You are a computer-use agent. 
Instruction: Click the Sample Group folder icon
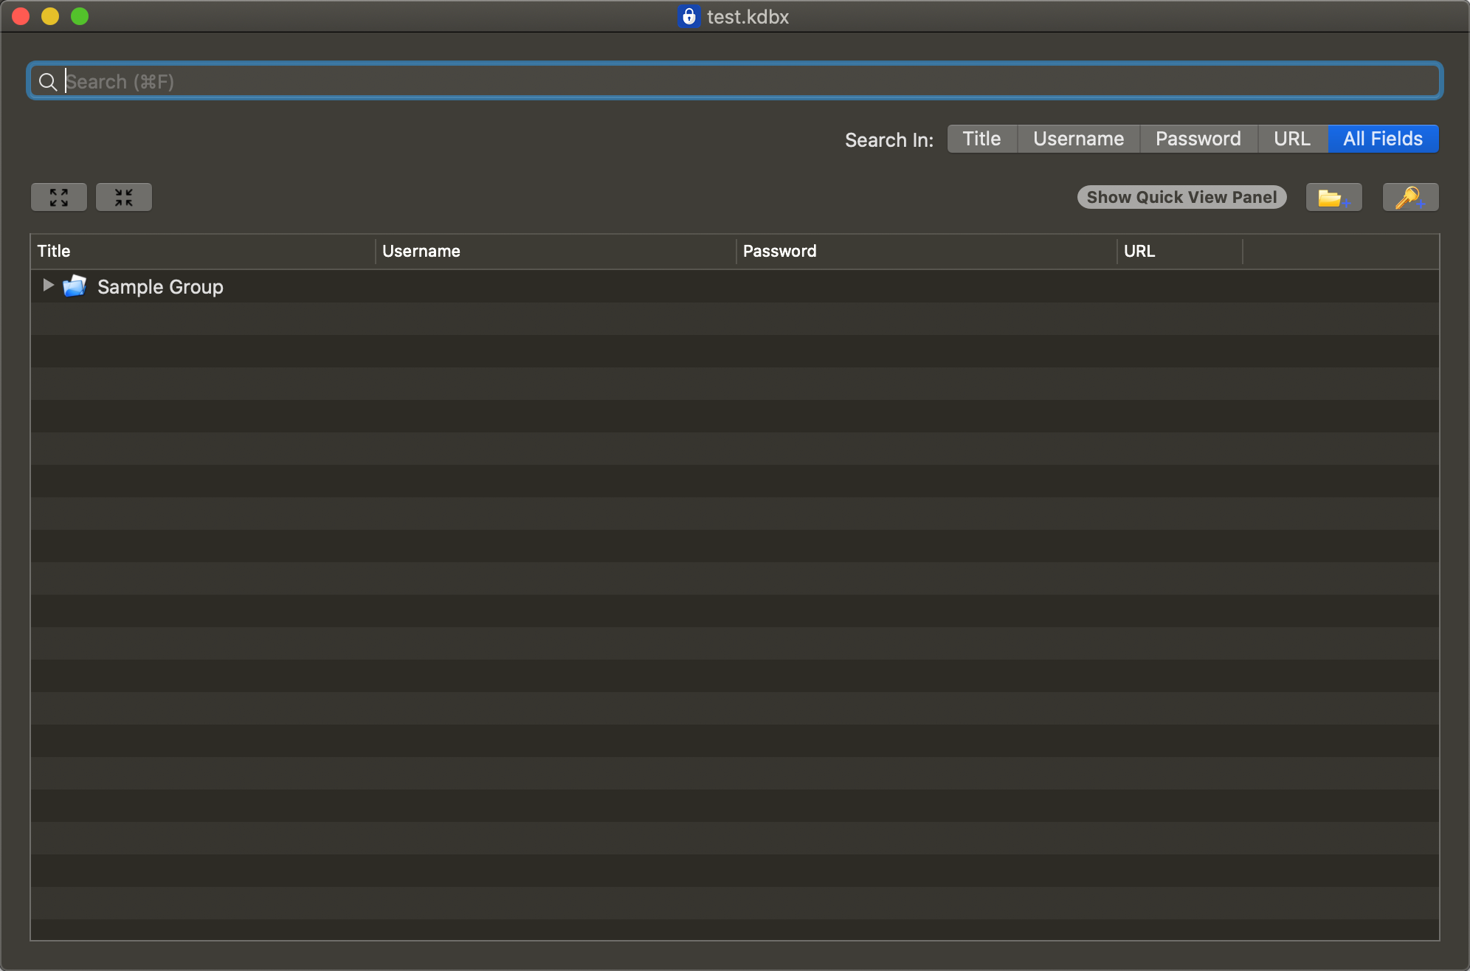[75, 286]
